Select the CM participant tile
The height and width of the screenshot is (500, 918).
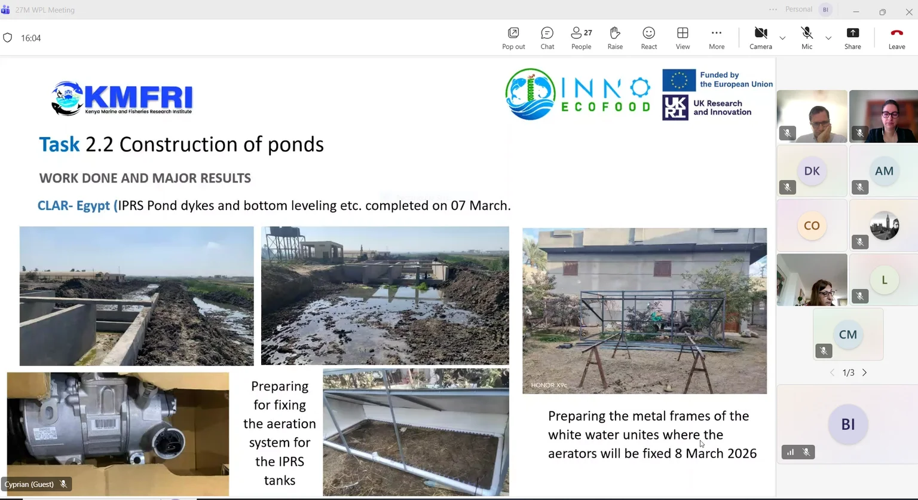(x=847, y=334)
